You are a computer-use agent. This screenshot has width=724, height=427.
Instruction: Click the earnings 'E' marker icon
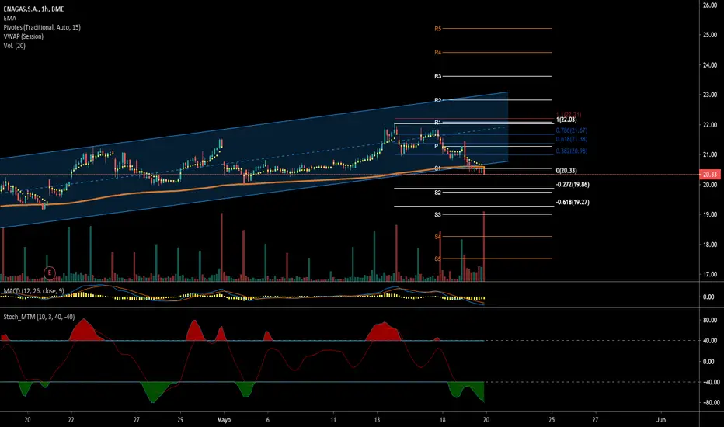click(50, 273)
